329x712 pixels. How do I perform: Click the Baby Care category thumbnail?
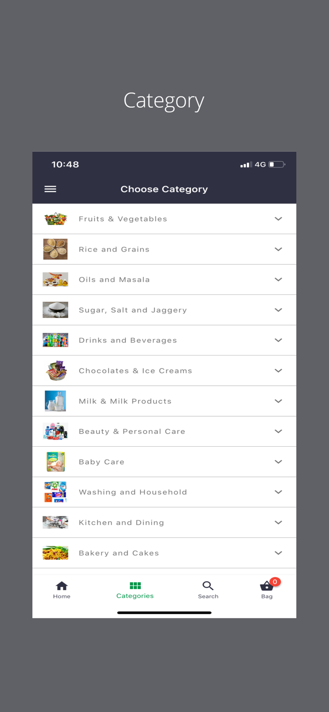(x=55, y=461)
